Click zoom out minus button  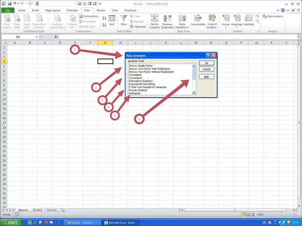point(267,214)
